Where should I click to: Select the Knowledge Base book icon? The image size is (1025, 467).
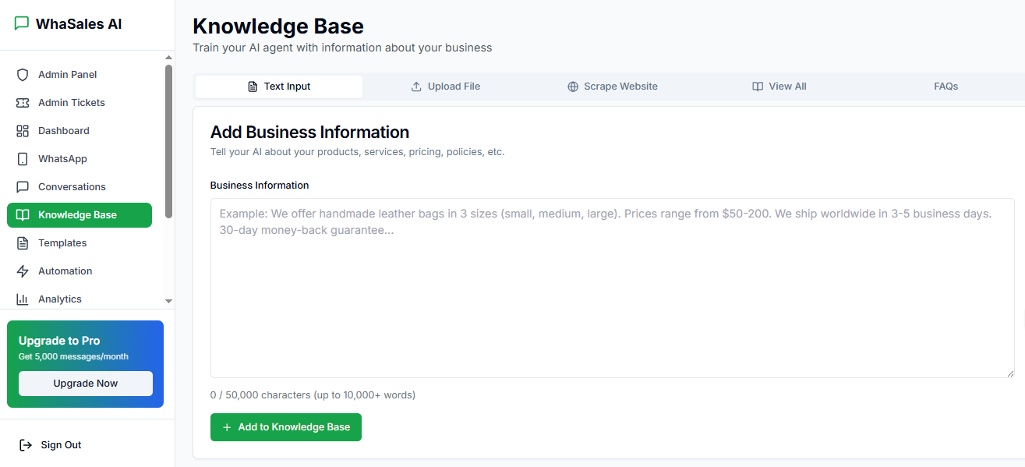click(x=23, y=215)
